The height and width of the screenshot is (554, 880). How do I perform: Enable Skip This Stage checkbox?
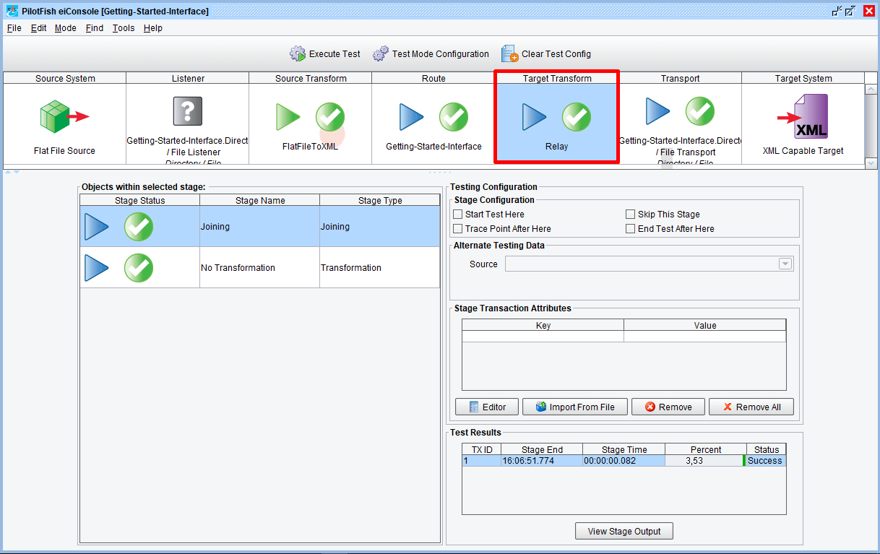tap(631, 215)
